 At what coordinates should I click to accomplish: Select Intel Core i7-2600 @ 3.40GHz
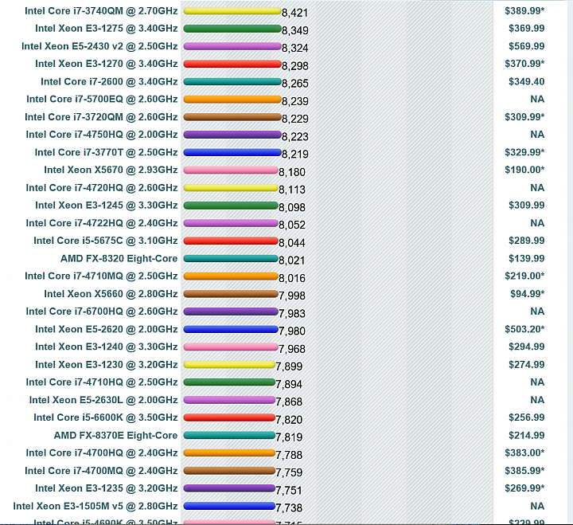click(109, 81)
